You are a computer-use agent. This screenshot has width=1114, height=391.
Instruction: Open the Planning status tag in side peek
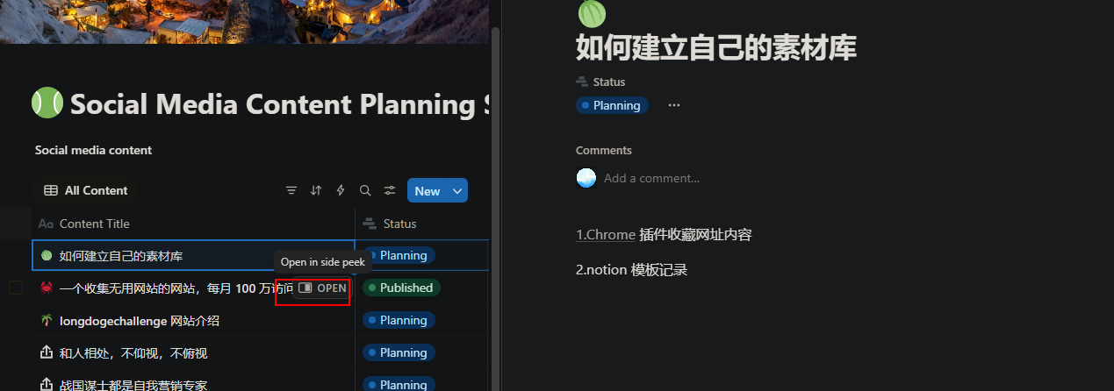click(x=612, y=105)
